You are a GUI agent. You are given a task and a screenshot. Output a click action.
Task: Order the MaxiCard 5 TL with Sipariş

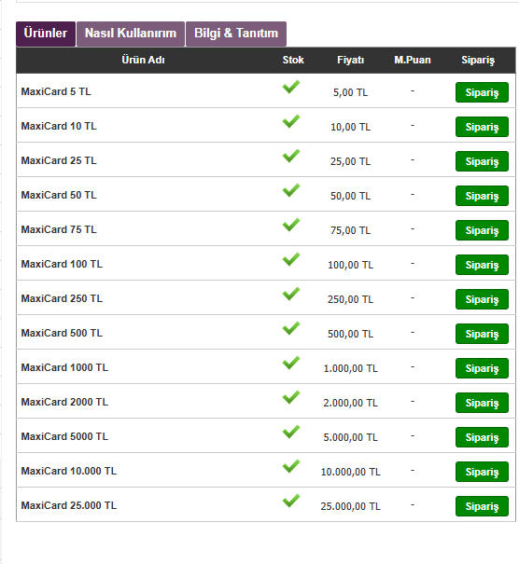click(x=482, y=92)
